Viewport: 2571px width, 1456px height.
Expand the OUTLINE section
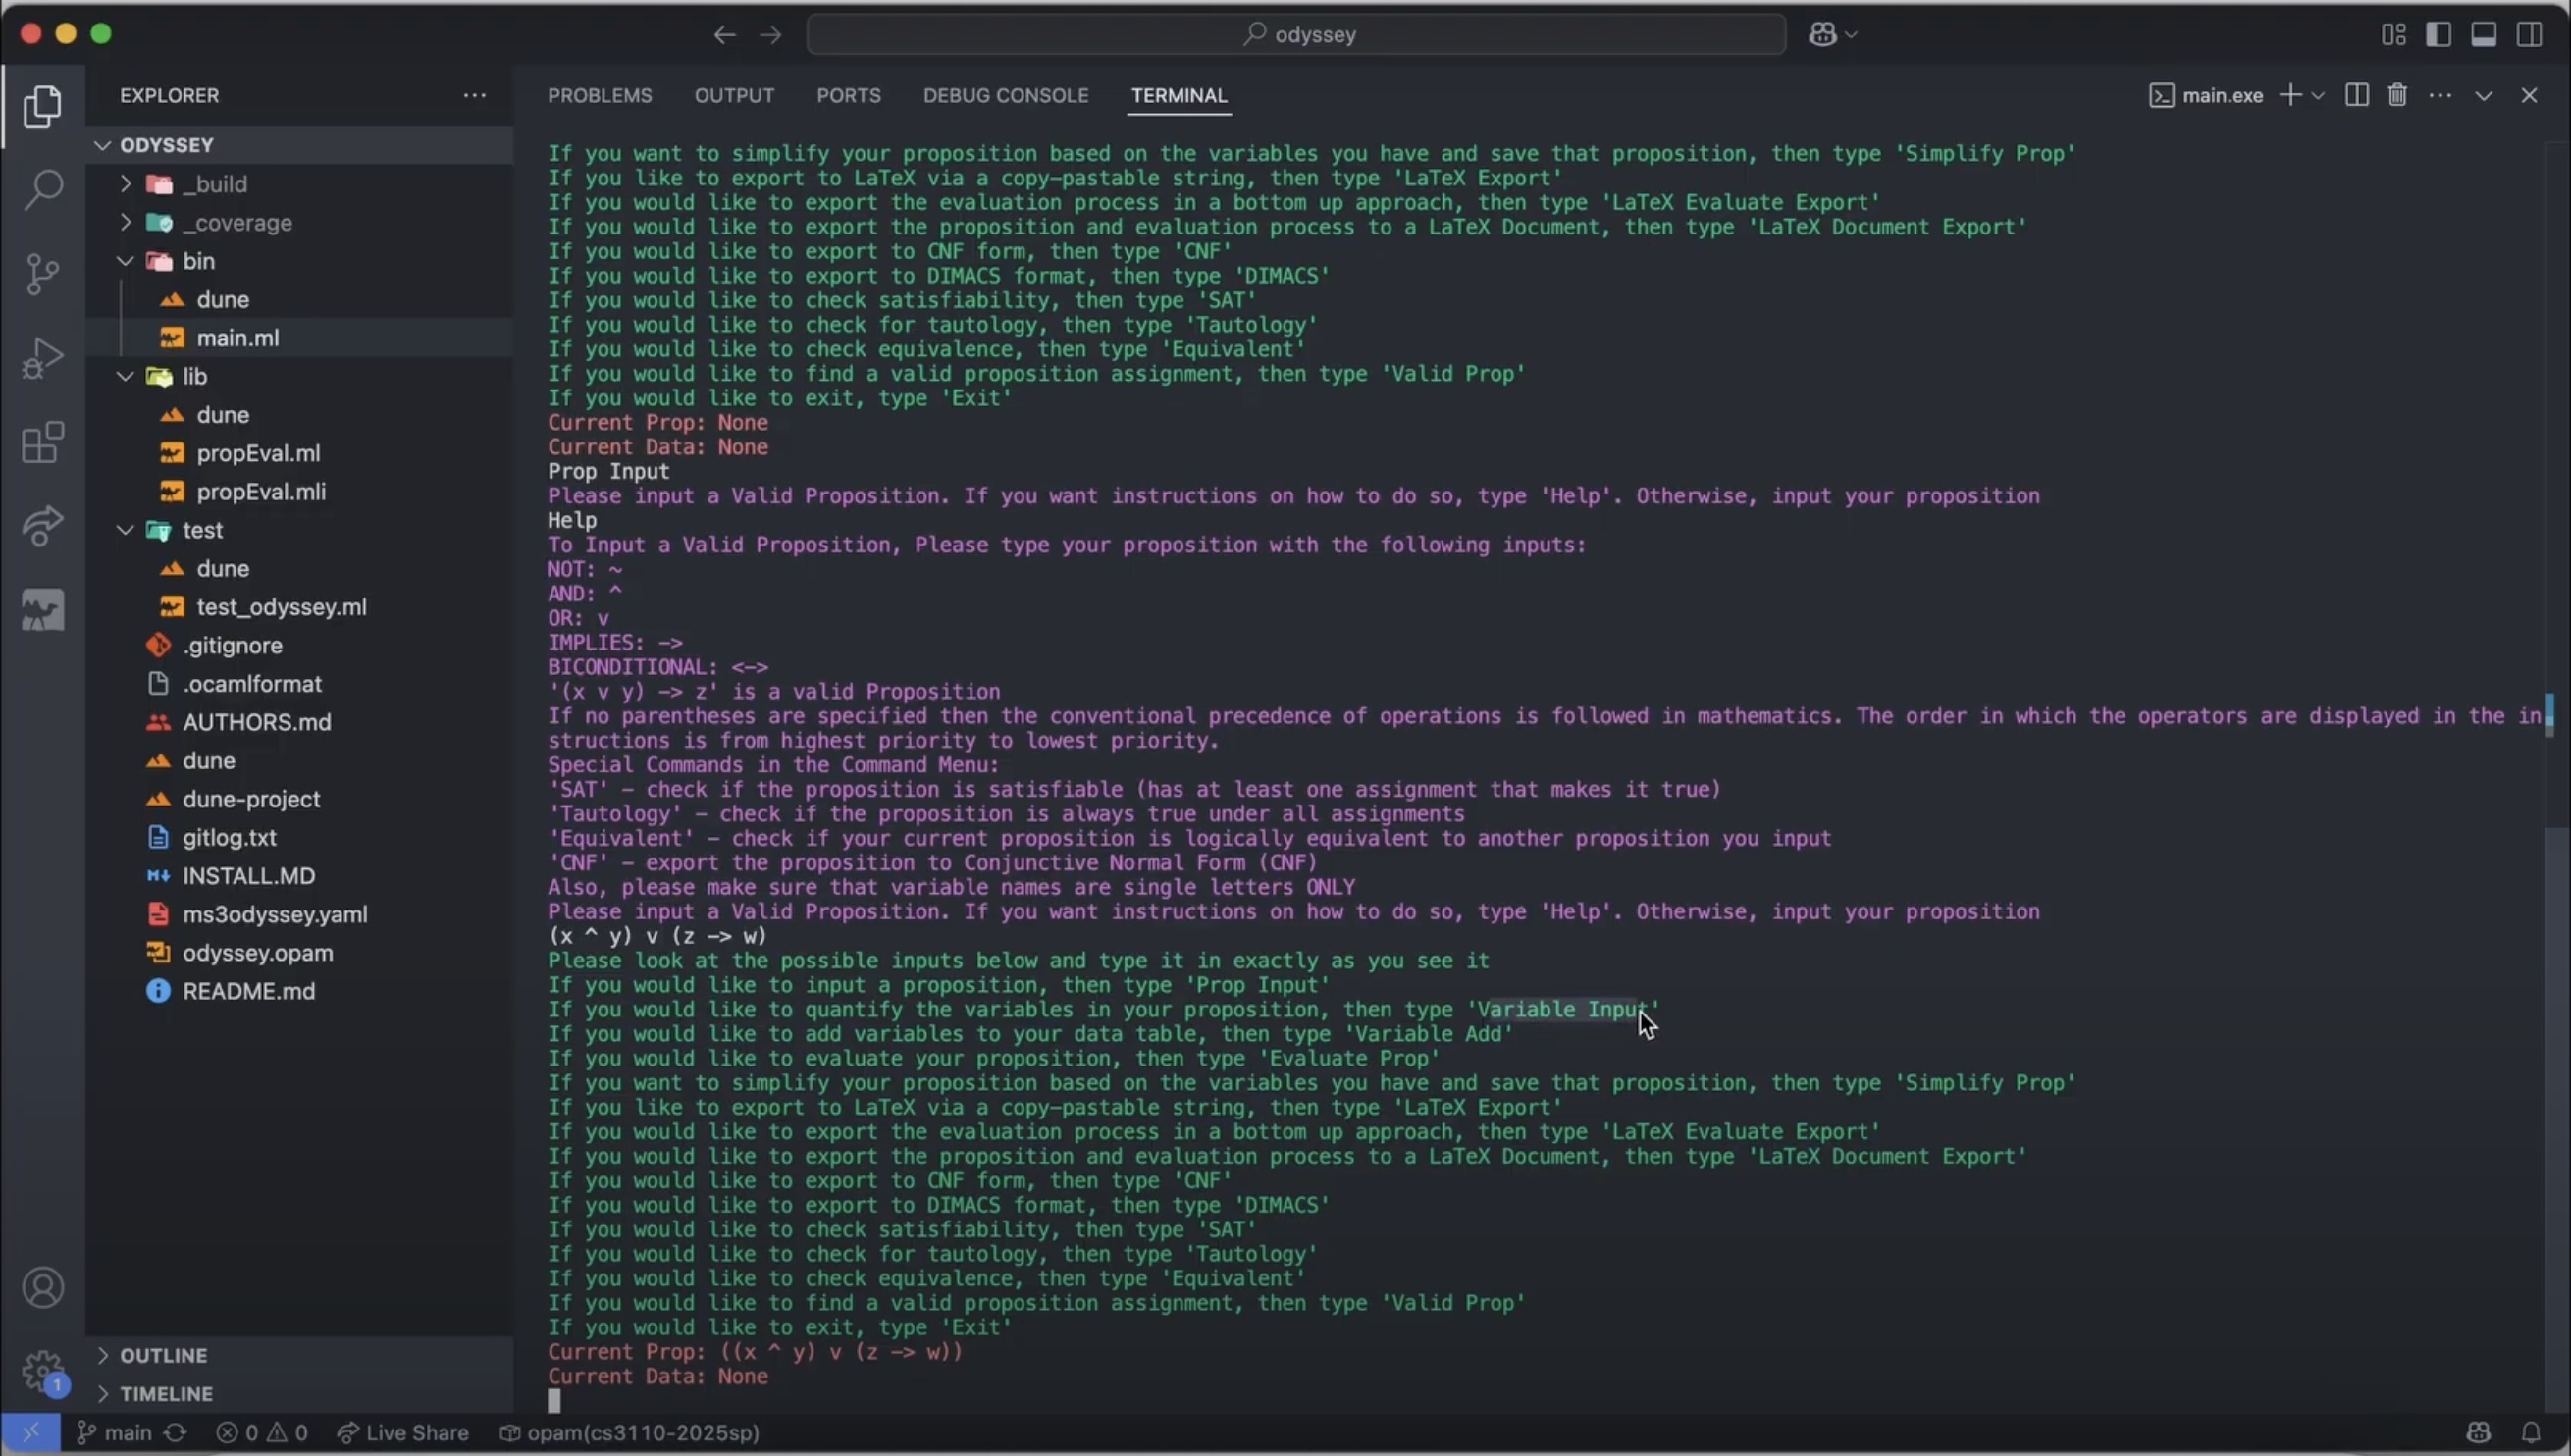[x=163, y=1355]
